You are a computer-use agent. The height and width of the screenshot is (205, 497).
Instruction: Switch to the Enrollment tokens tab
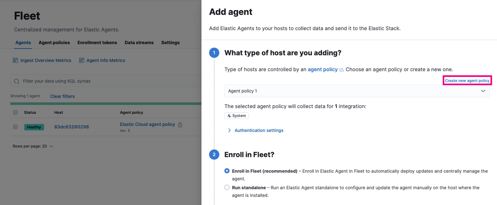pos(97,42)
